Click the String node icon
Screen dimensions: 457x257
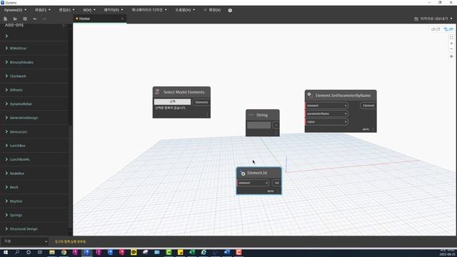click(x=251, y=115)
